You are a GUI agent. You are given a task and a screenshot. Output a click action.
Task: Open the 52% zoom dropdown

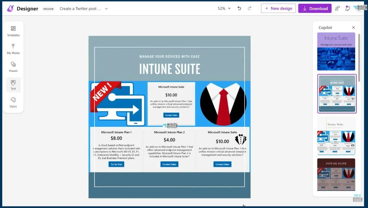tap(224, 8)
